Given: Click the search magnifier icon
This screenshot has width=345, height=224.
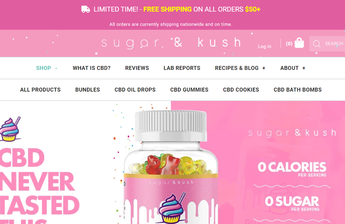Looking at the screenshot, I should click(x=317, y=44).
